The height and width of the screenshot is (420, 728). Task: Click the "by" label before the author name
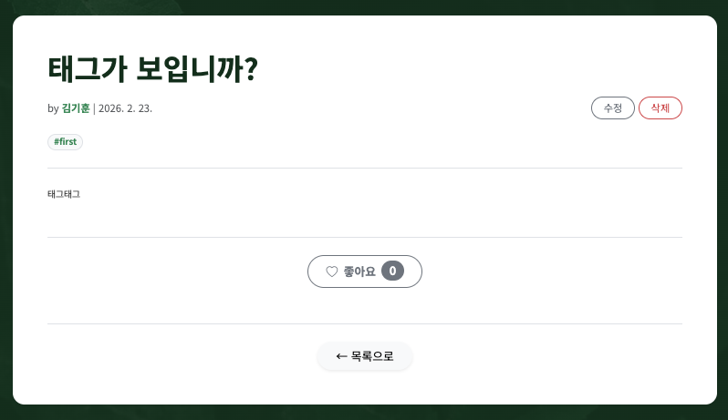pos(53,108)
